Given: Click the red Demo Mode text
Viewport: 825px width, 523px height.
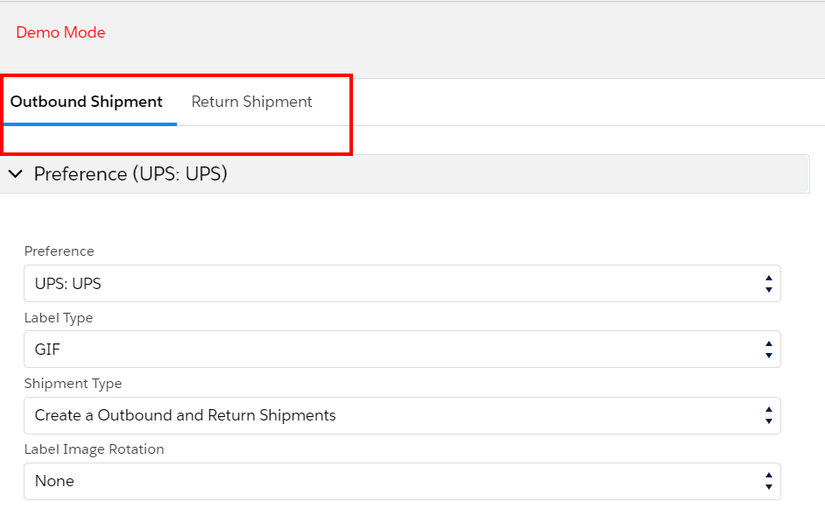Looking at the screenshot, I should click(60, 32).
